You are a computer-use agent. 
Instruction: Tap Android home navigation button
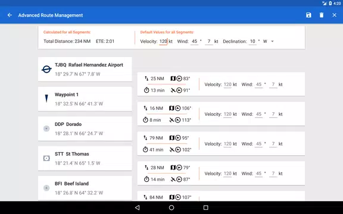[171, 207]
